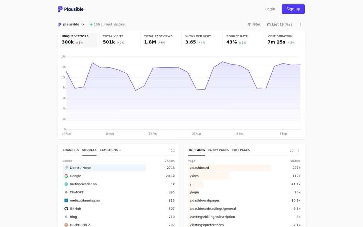
Task: Open the plausible.io site switcher
Action: [71, 24]
